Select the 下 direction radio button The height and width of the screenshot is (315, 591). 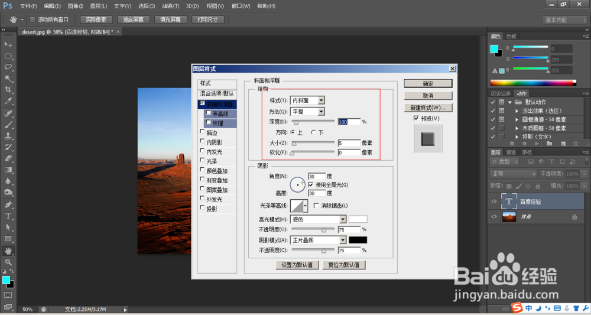point(313,132)
